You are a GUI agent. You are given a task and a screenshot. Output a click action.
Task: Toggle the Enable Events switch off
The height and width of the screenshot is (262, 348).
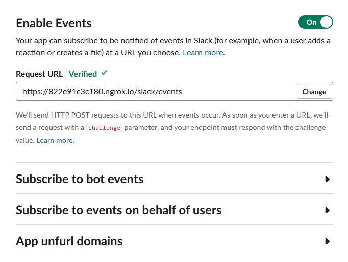click(315, 22)
